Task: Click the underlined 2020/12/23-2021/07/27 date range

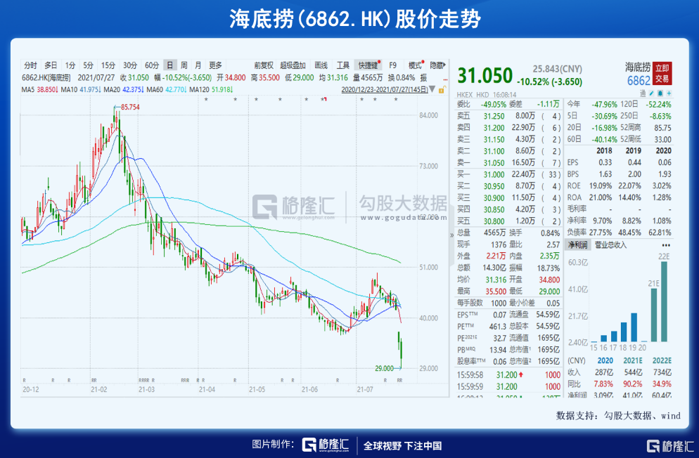Action: pos(384,89)
